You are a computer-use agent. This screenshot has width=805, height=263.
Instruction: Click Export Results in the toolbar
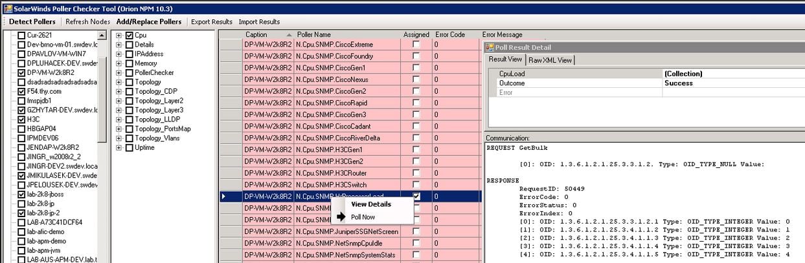211,21
